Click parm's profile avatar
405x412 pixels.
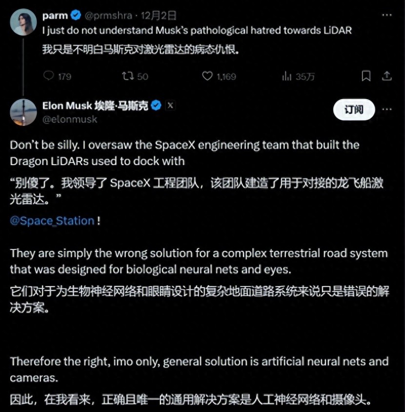[23, 23]
